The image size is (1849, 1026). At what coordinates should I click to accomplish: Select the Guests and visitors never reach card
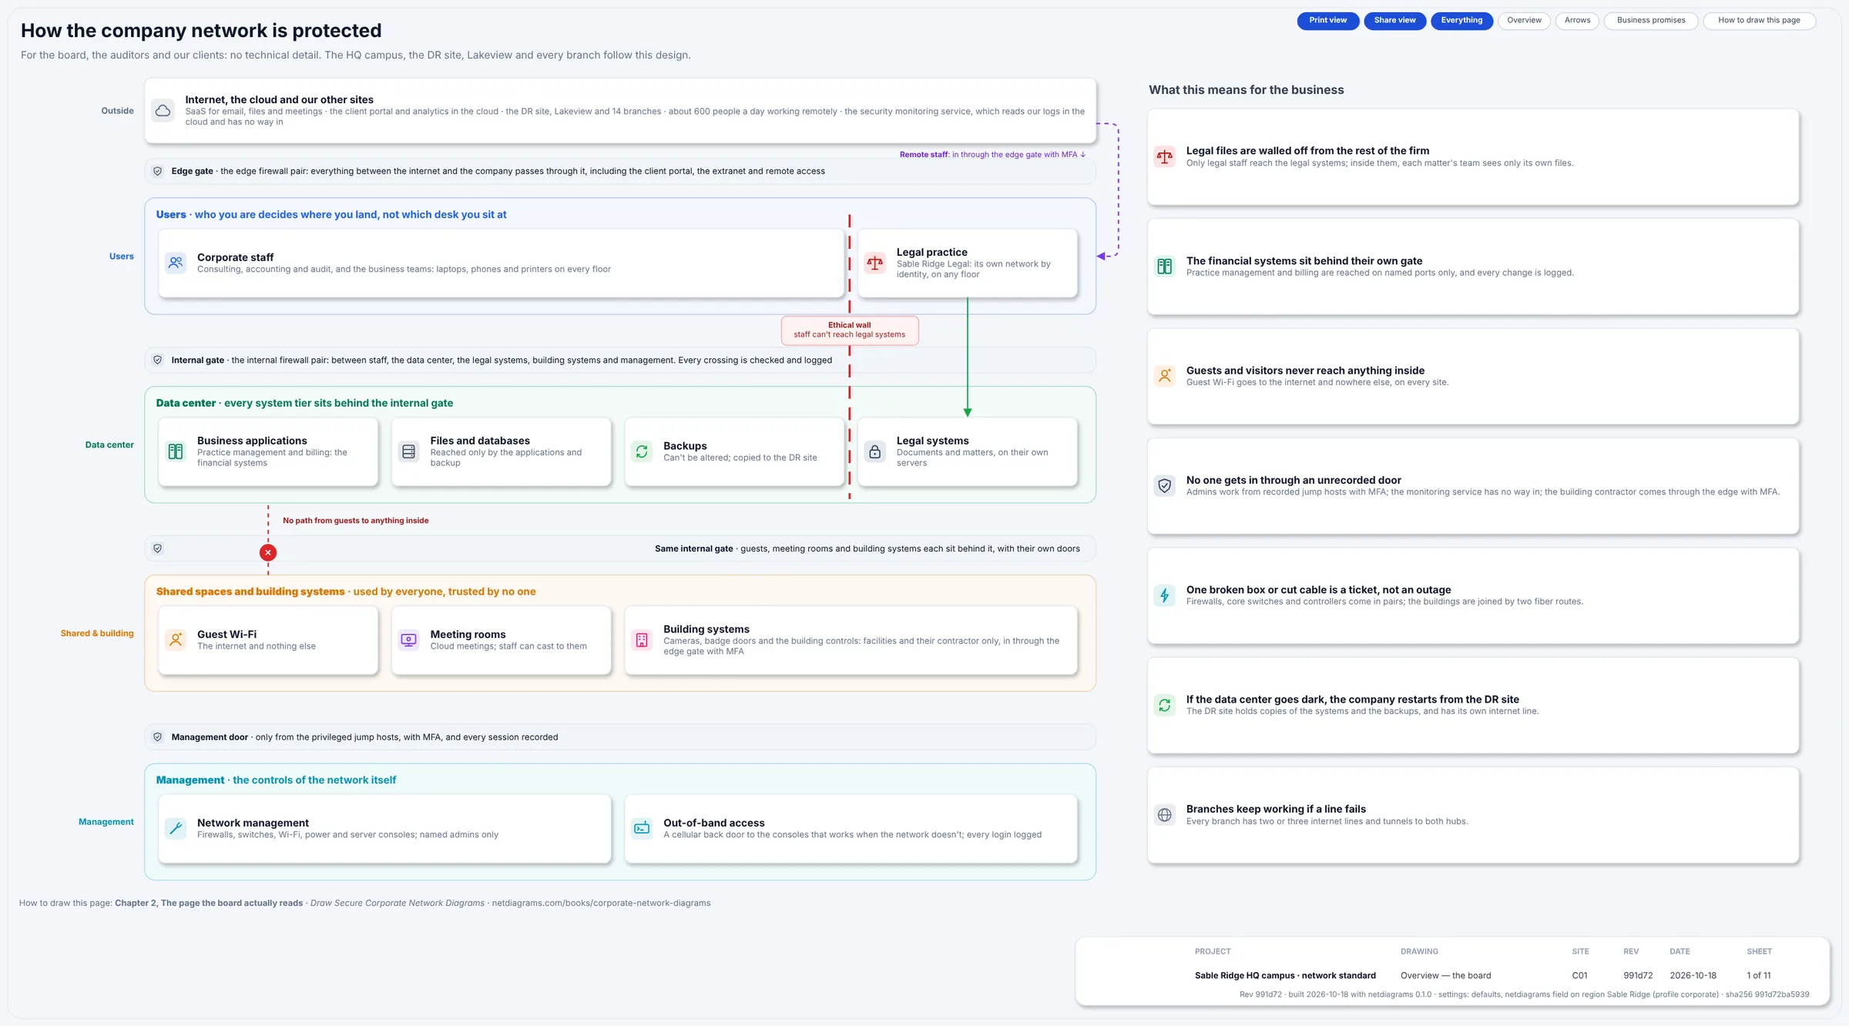(1473, 377)
